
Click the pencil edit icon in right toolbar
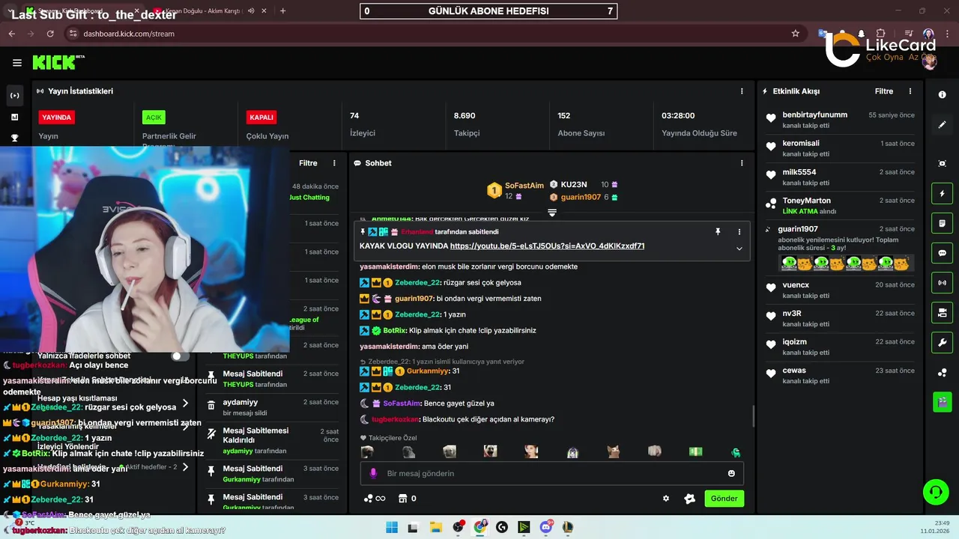pyautogui.click(x=942, y=124)
